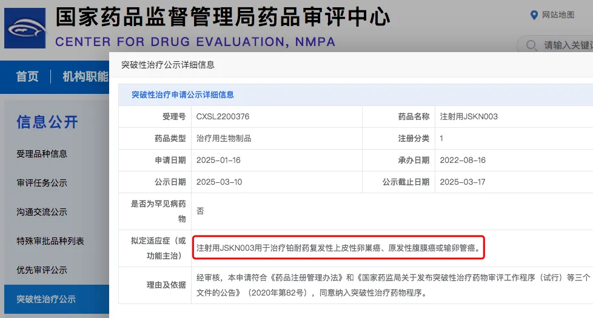Click the dialog title 突破性治疗公示详细信息

(167, 65)
